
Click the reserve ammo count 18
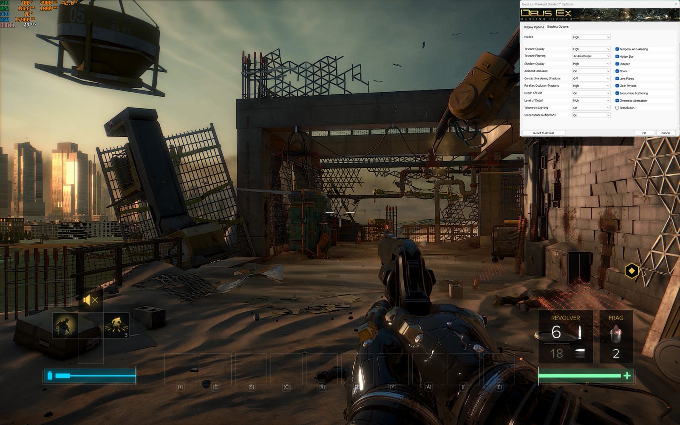[557, 354]
